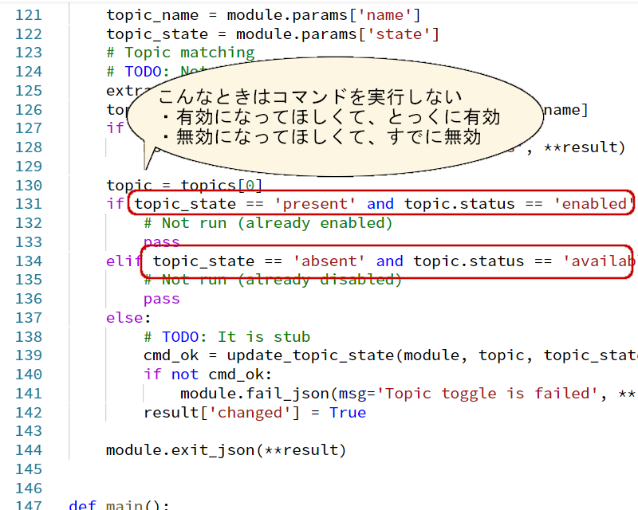Click line number 147
The image size is (638, 510).
point(29,504)
